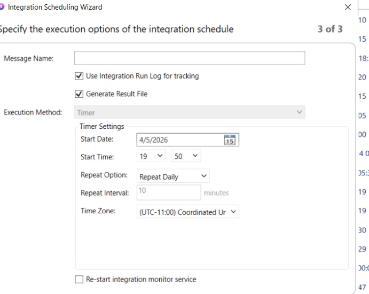
Task: Close the Integration Scheduling Wizard window
Action: point(348,7)
